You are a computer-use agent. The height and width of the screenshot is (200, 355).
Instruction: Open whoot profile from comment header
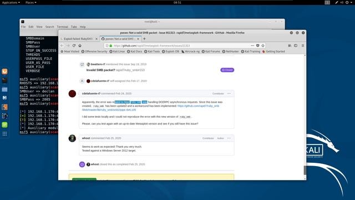coord(86,138)
